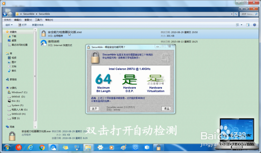This screenshot has width=261, height=153.
Task: Open Windows7 (C:) drive
Action: [x=17, y=92]
